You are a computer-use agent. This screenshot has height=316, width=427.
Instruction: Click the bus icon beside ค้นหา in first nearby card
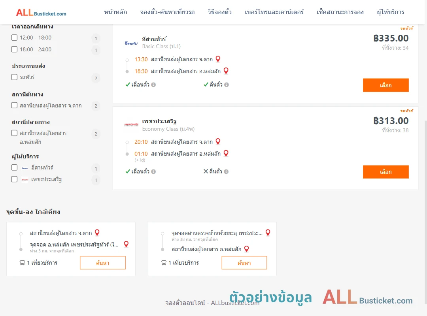[x=22, y=263]
